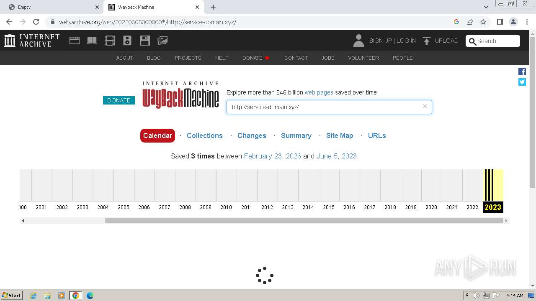Click the Share this page icon
The width and height of the screenshot is (536, 301).
(470, 22)
